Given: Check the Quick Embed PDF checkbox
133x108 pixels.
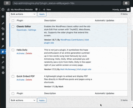Looking at the screenshot, I should (13, 76).
